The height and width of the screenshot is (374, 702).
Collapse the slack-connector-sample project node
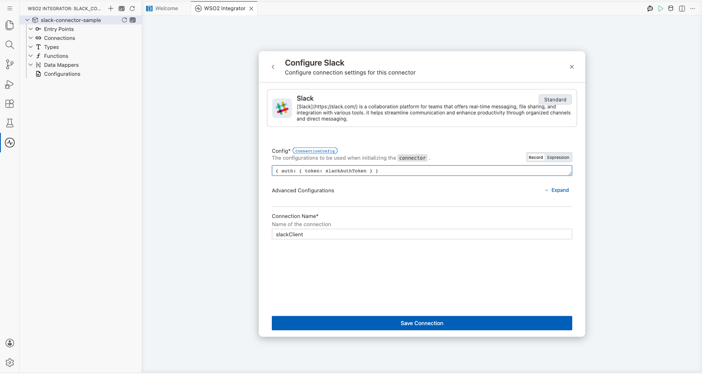[27, 20]
